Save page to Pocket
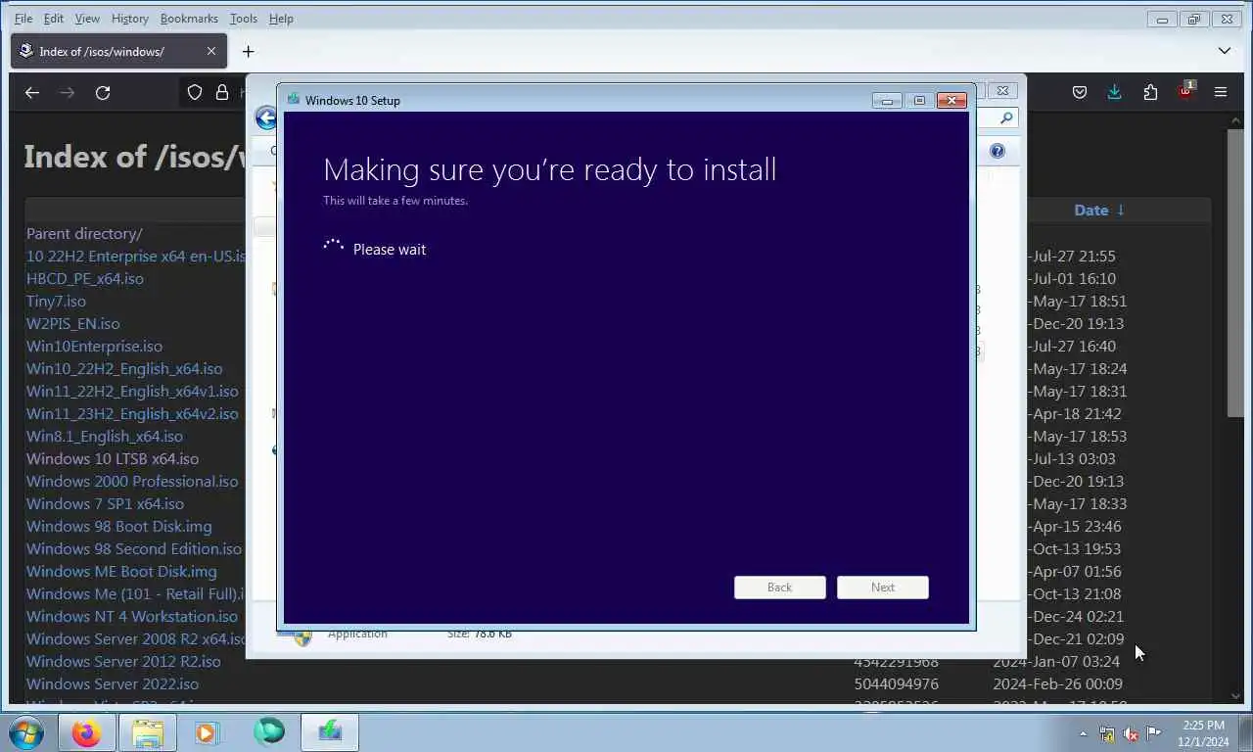 coord(1080,92)
